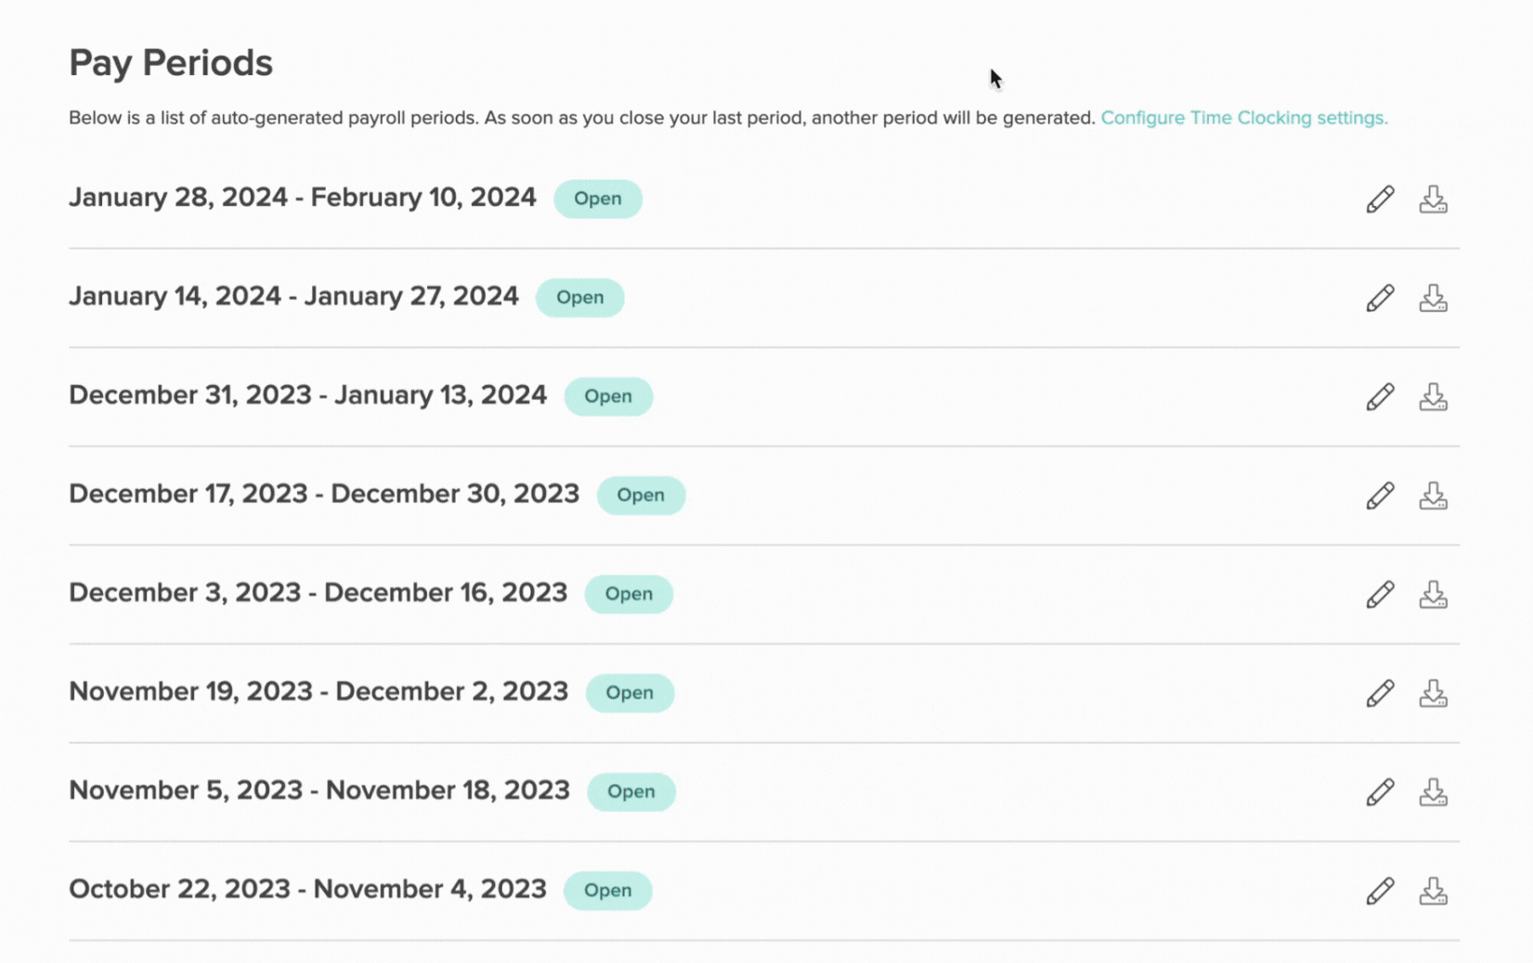This screenshot has width=1533, height=963.
Task: Click the Open badge for January 28 period
Action: coord(598,198)
